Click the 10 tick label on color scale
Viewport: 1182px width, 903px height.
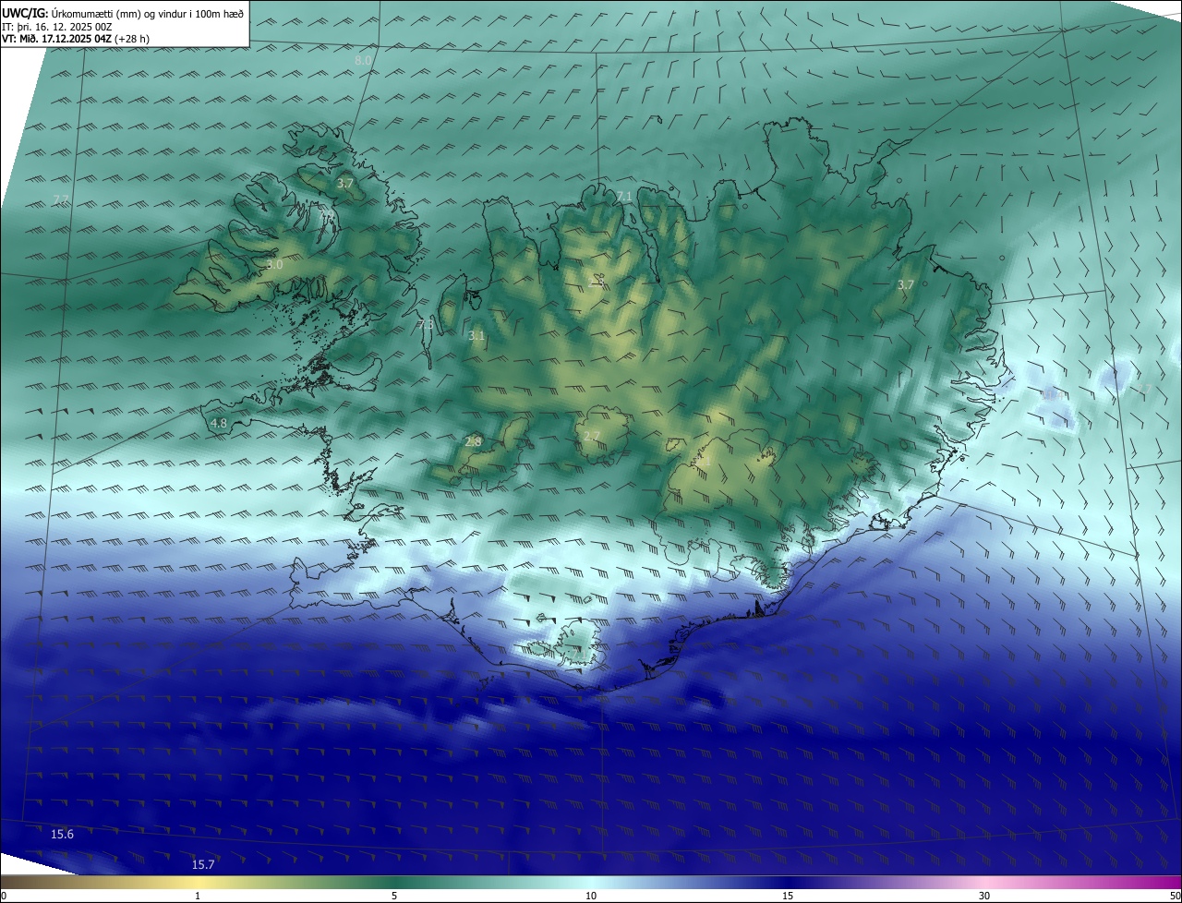pyautogui.click(x=591, y=896)
